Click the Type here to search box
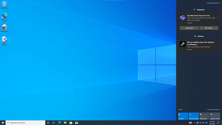 tap(26, 123)
